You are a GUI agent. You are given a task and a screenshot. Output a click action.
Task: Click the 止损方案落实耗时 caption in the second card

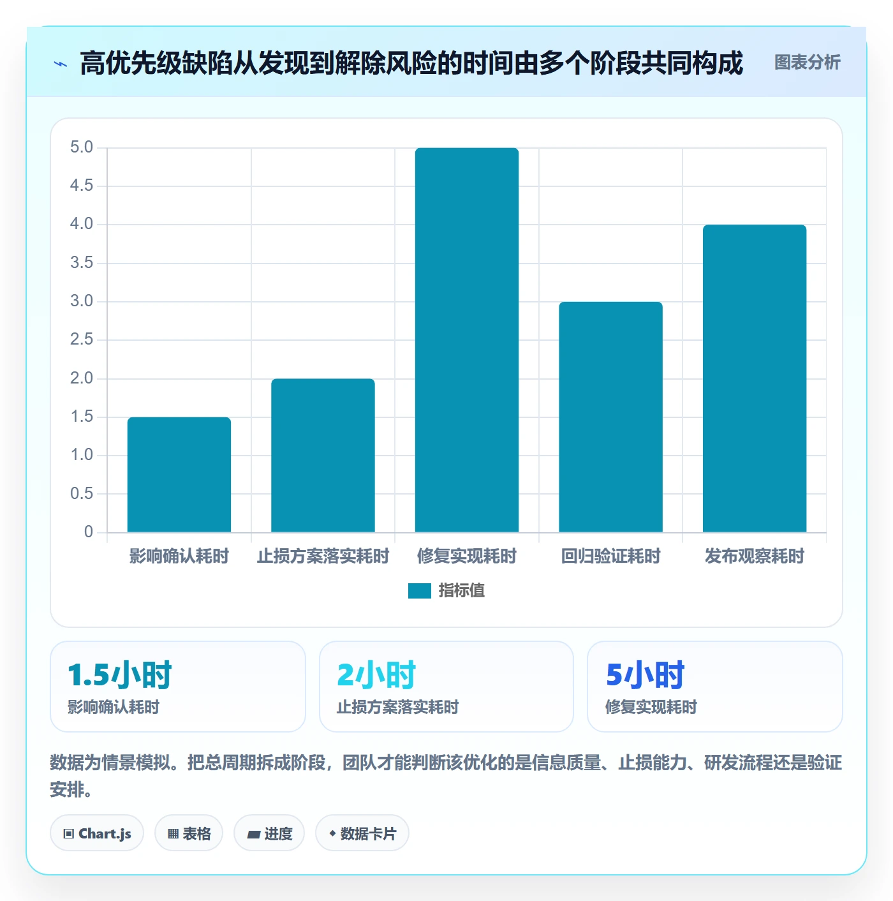(398, 707)
